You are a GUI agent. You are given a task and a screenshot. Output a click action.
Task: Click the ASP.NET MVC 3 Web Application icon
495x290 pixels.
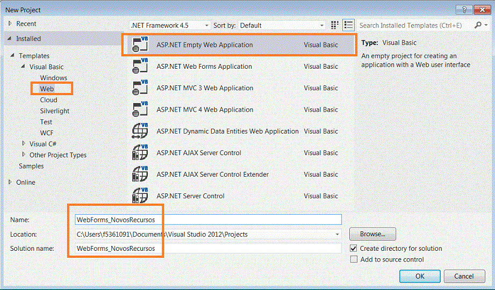coord(140,88)
